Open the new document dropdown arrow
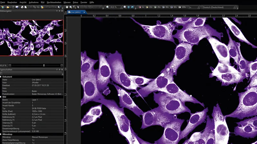This screenshot has width=257, height=144. (5, 7)
